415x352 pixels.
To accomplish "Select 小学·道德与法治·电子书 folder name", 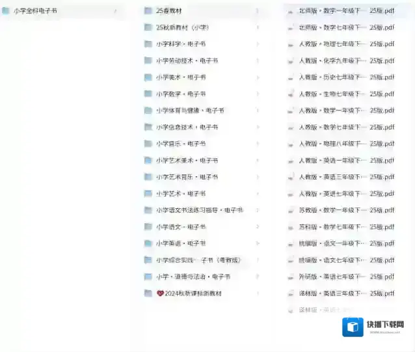I will pyautogui.click(x=193, y=277).
